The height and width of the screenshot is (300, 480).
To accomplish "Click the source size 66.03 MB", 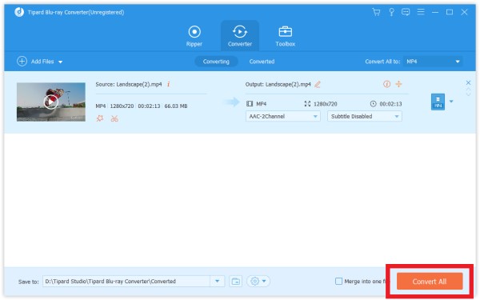I will click(176, 106).
